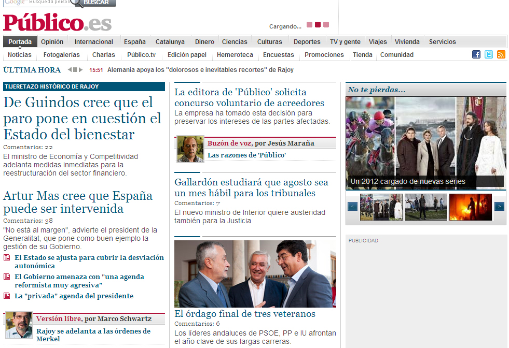The height and width of the screenshot is (348, 509).
Task: Open the Twitter profile icon
Action: [x=488, y=55]
